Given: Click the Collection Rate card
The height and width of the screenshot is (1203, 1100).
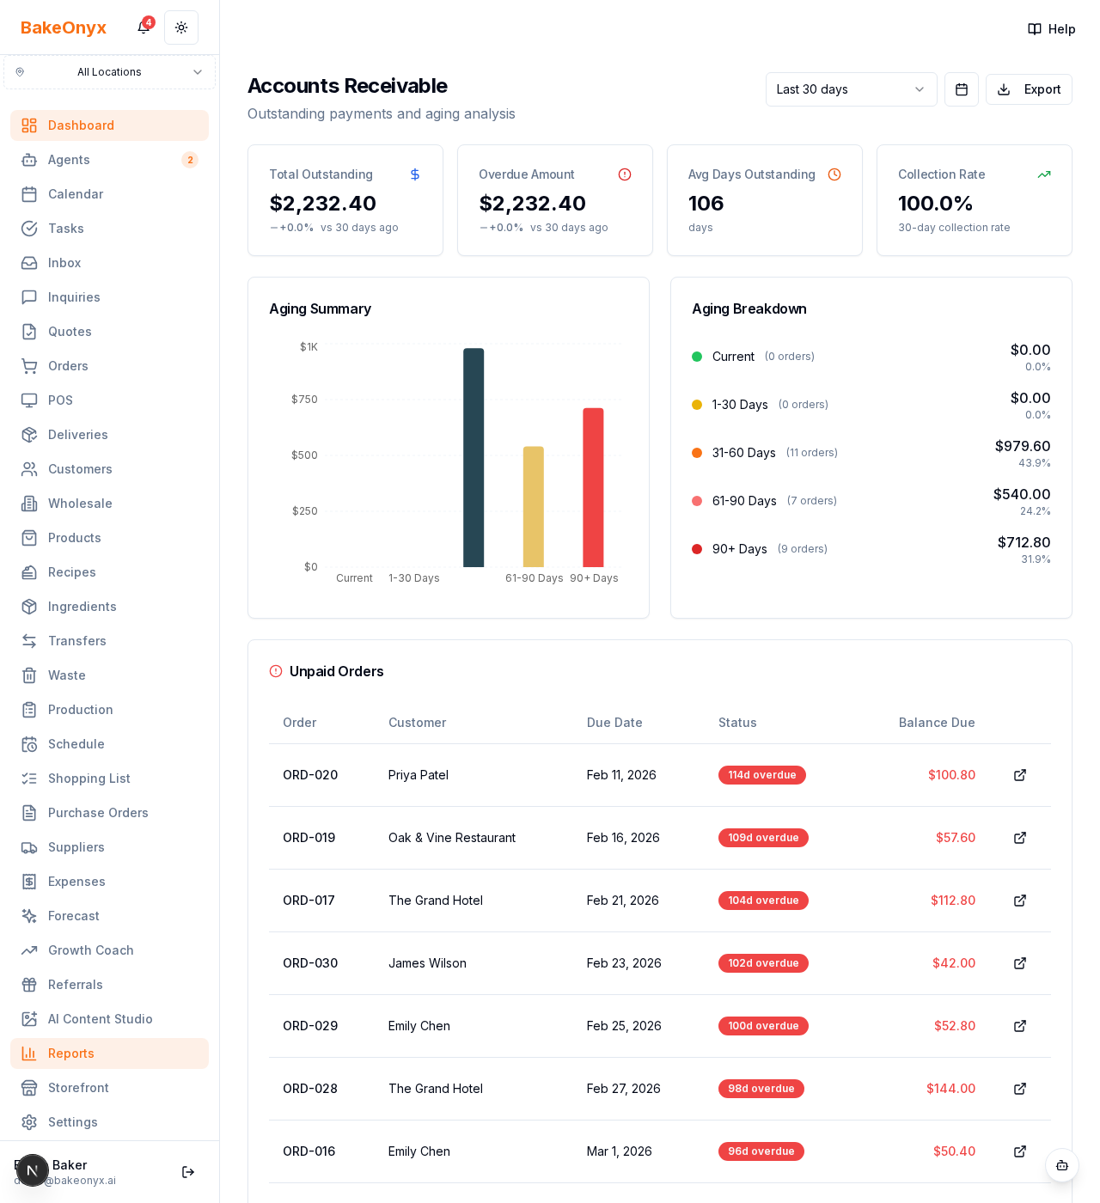Looking at the screenshot, I should point(975,200).
